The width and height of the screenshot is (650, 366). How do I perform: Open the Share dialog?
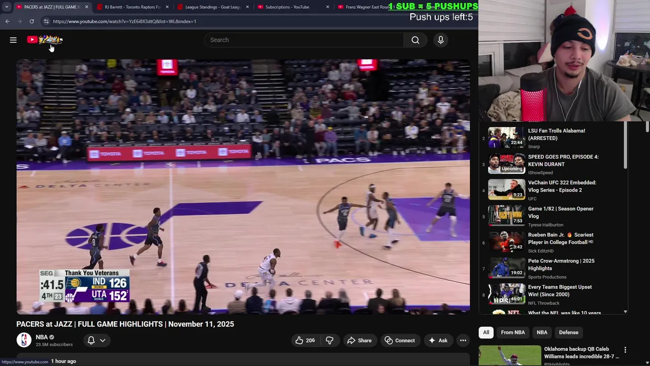click(x=359, y=341)
